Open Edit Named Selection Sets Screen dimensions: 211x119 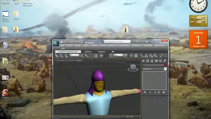coord(161,55)
